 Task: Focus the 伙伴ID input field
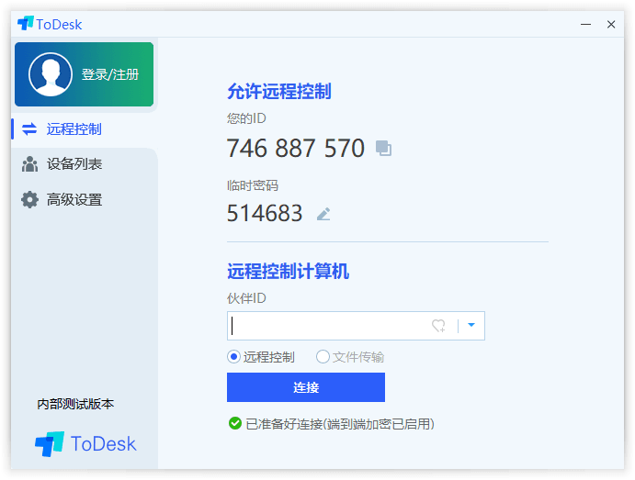[326, 326]
